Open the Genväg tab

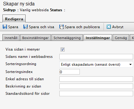pyautogui.click(x=121, y=38)
